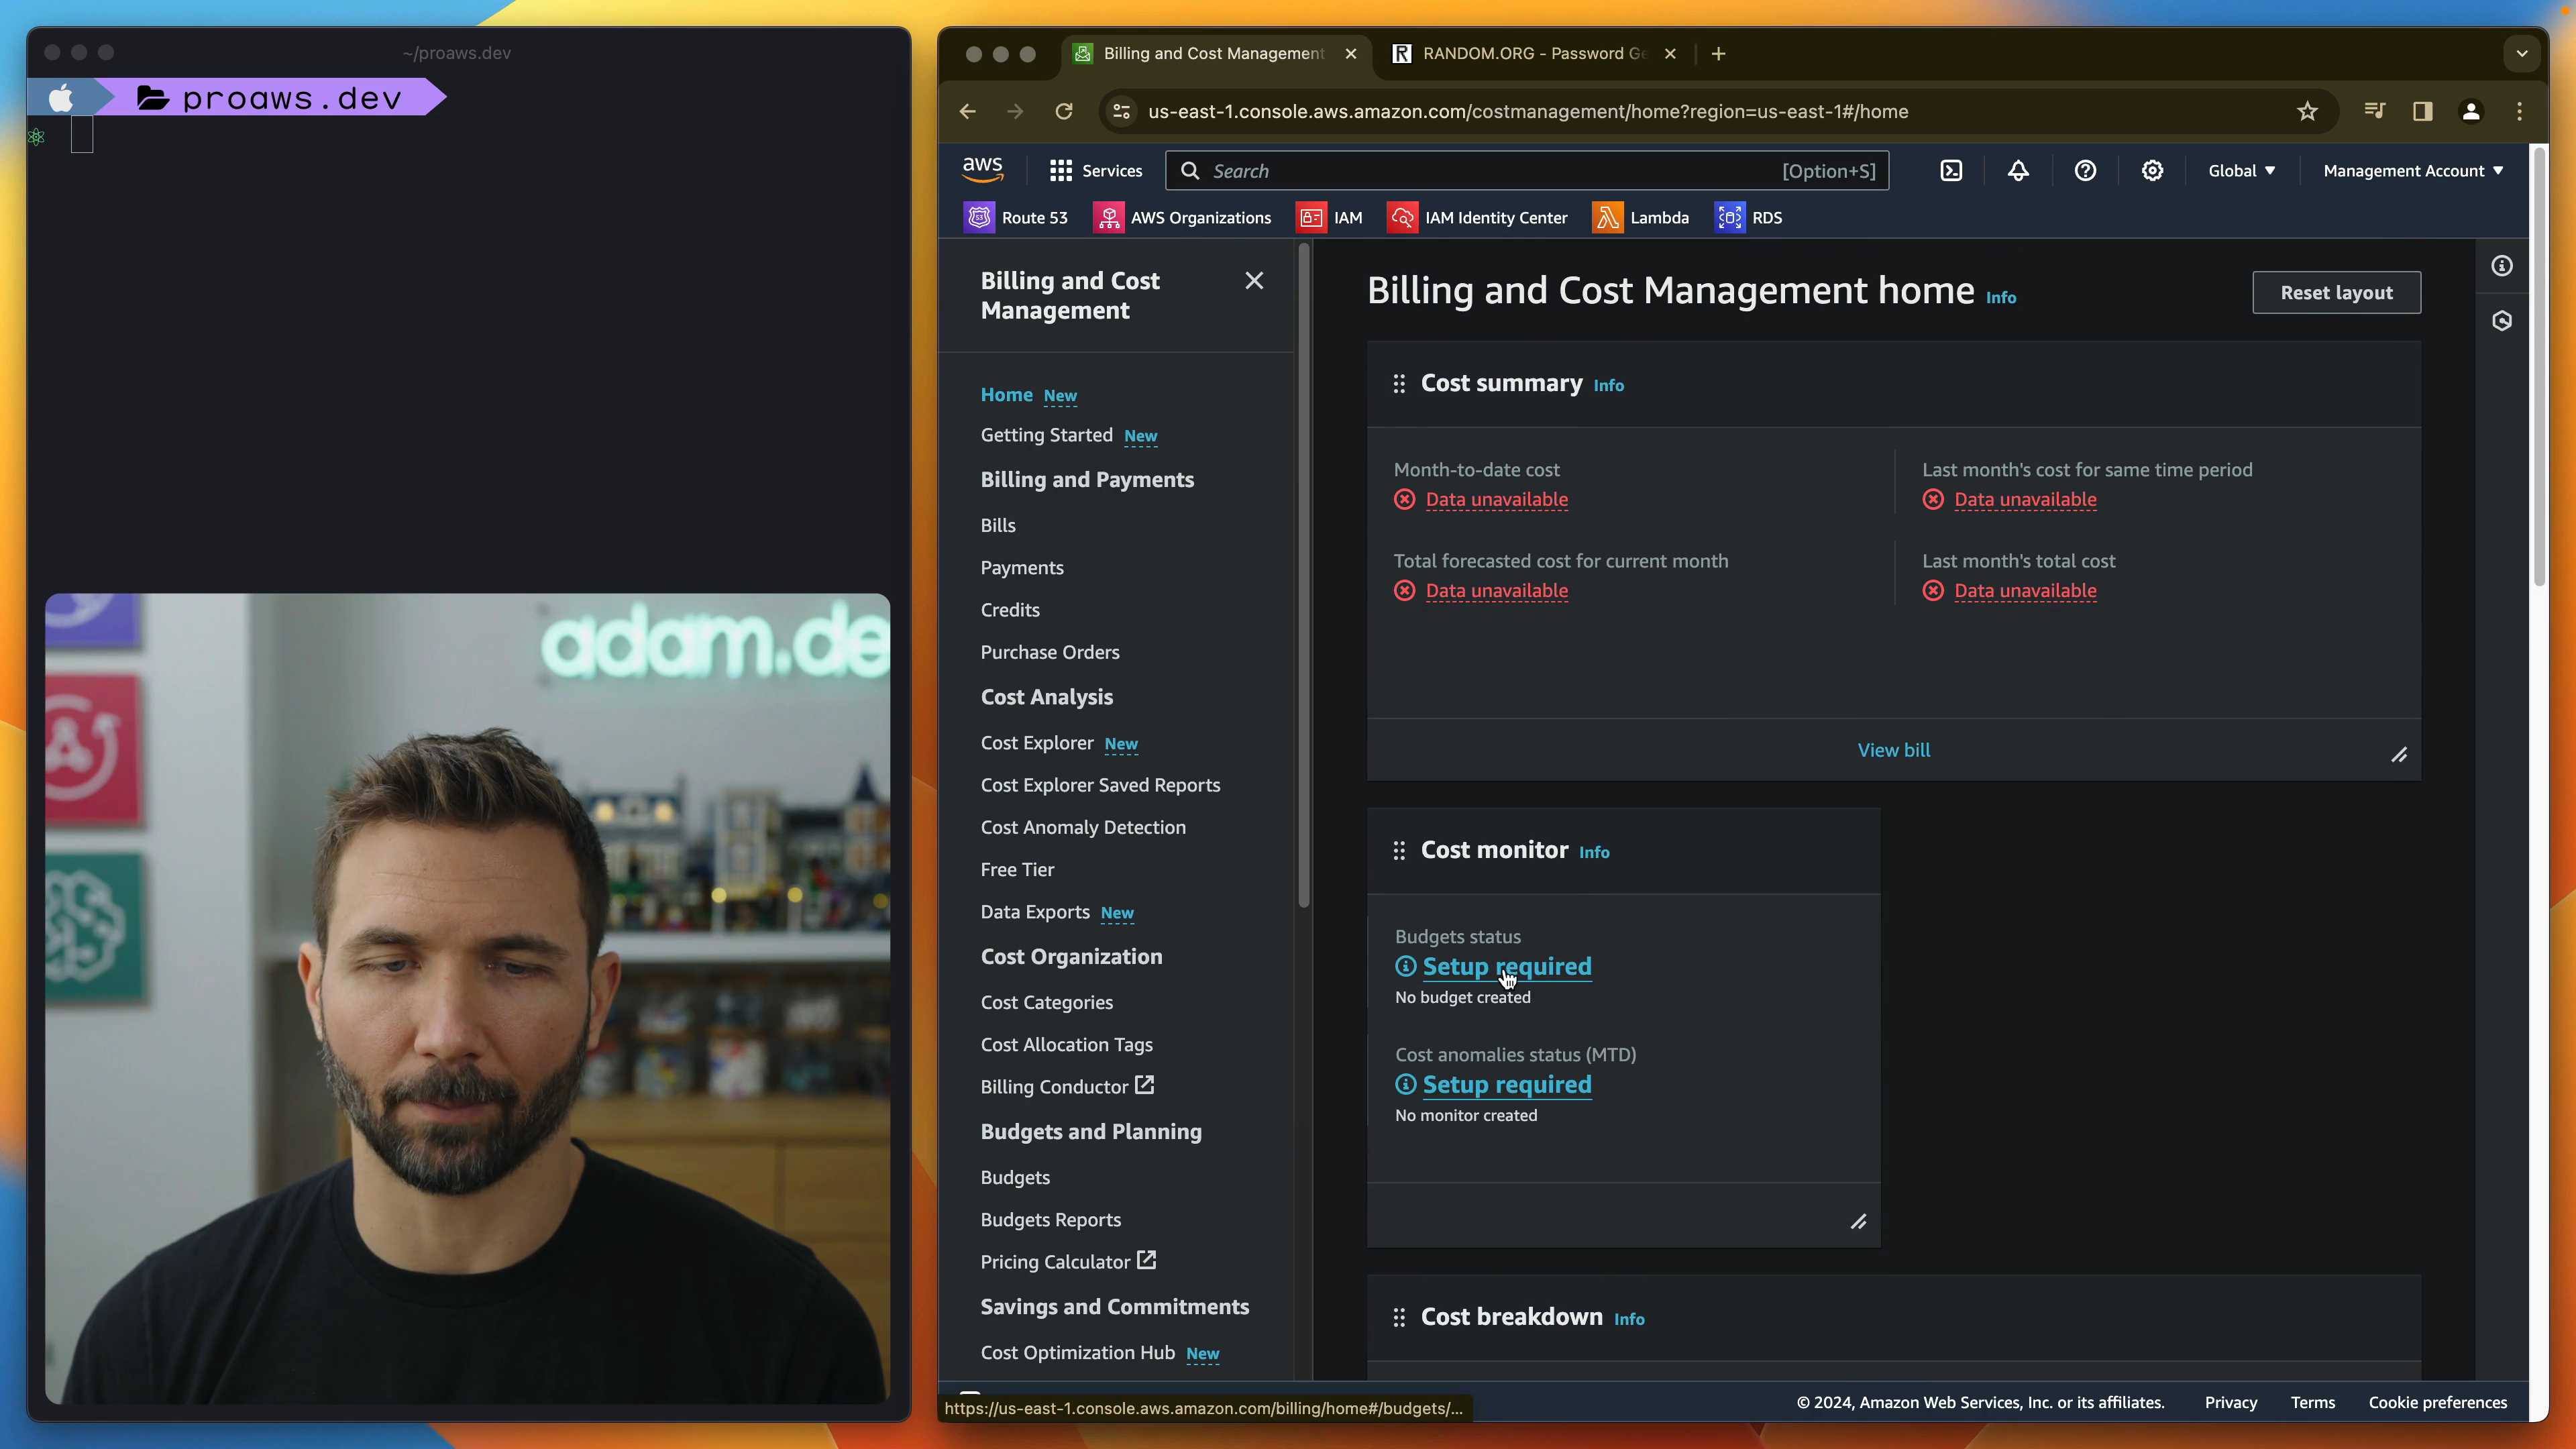
Task: Click the hexagon icon below the info panel icon
Action: (2502, 321)
